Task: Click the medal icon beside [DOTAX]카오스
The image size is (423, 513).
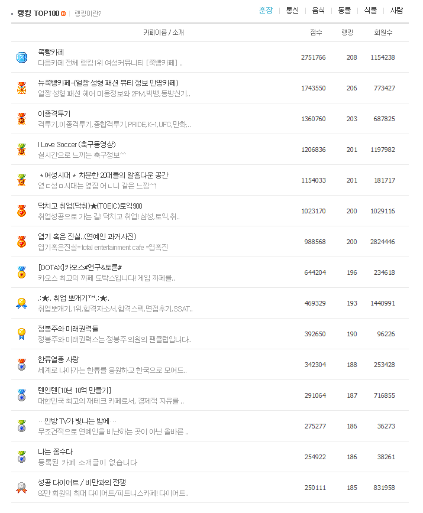Action: tap(22, 272)
